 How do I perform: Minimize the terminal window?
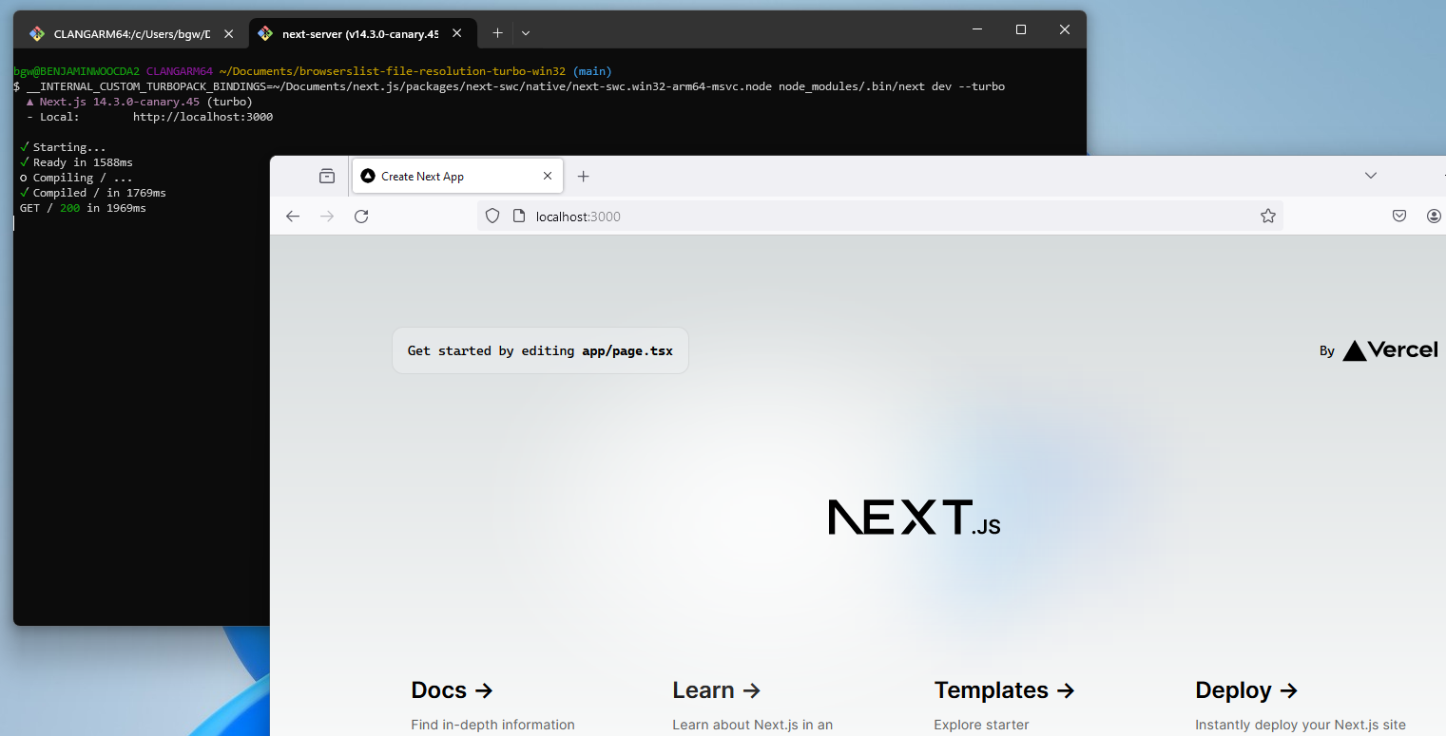coord(977,29)
